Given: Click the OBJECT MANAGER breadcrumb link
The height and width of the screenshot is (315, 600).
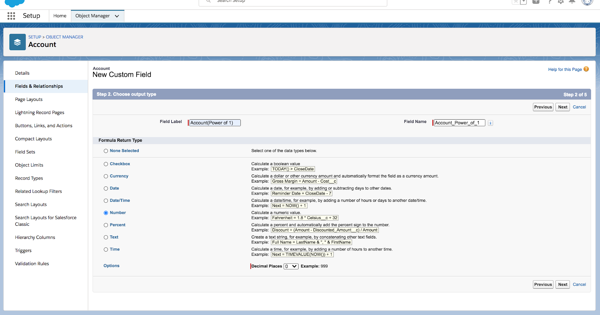Looking at the screenshot, I should [64, 37].
